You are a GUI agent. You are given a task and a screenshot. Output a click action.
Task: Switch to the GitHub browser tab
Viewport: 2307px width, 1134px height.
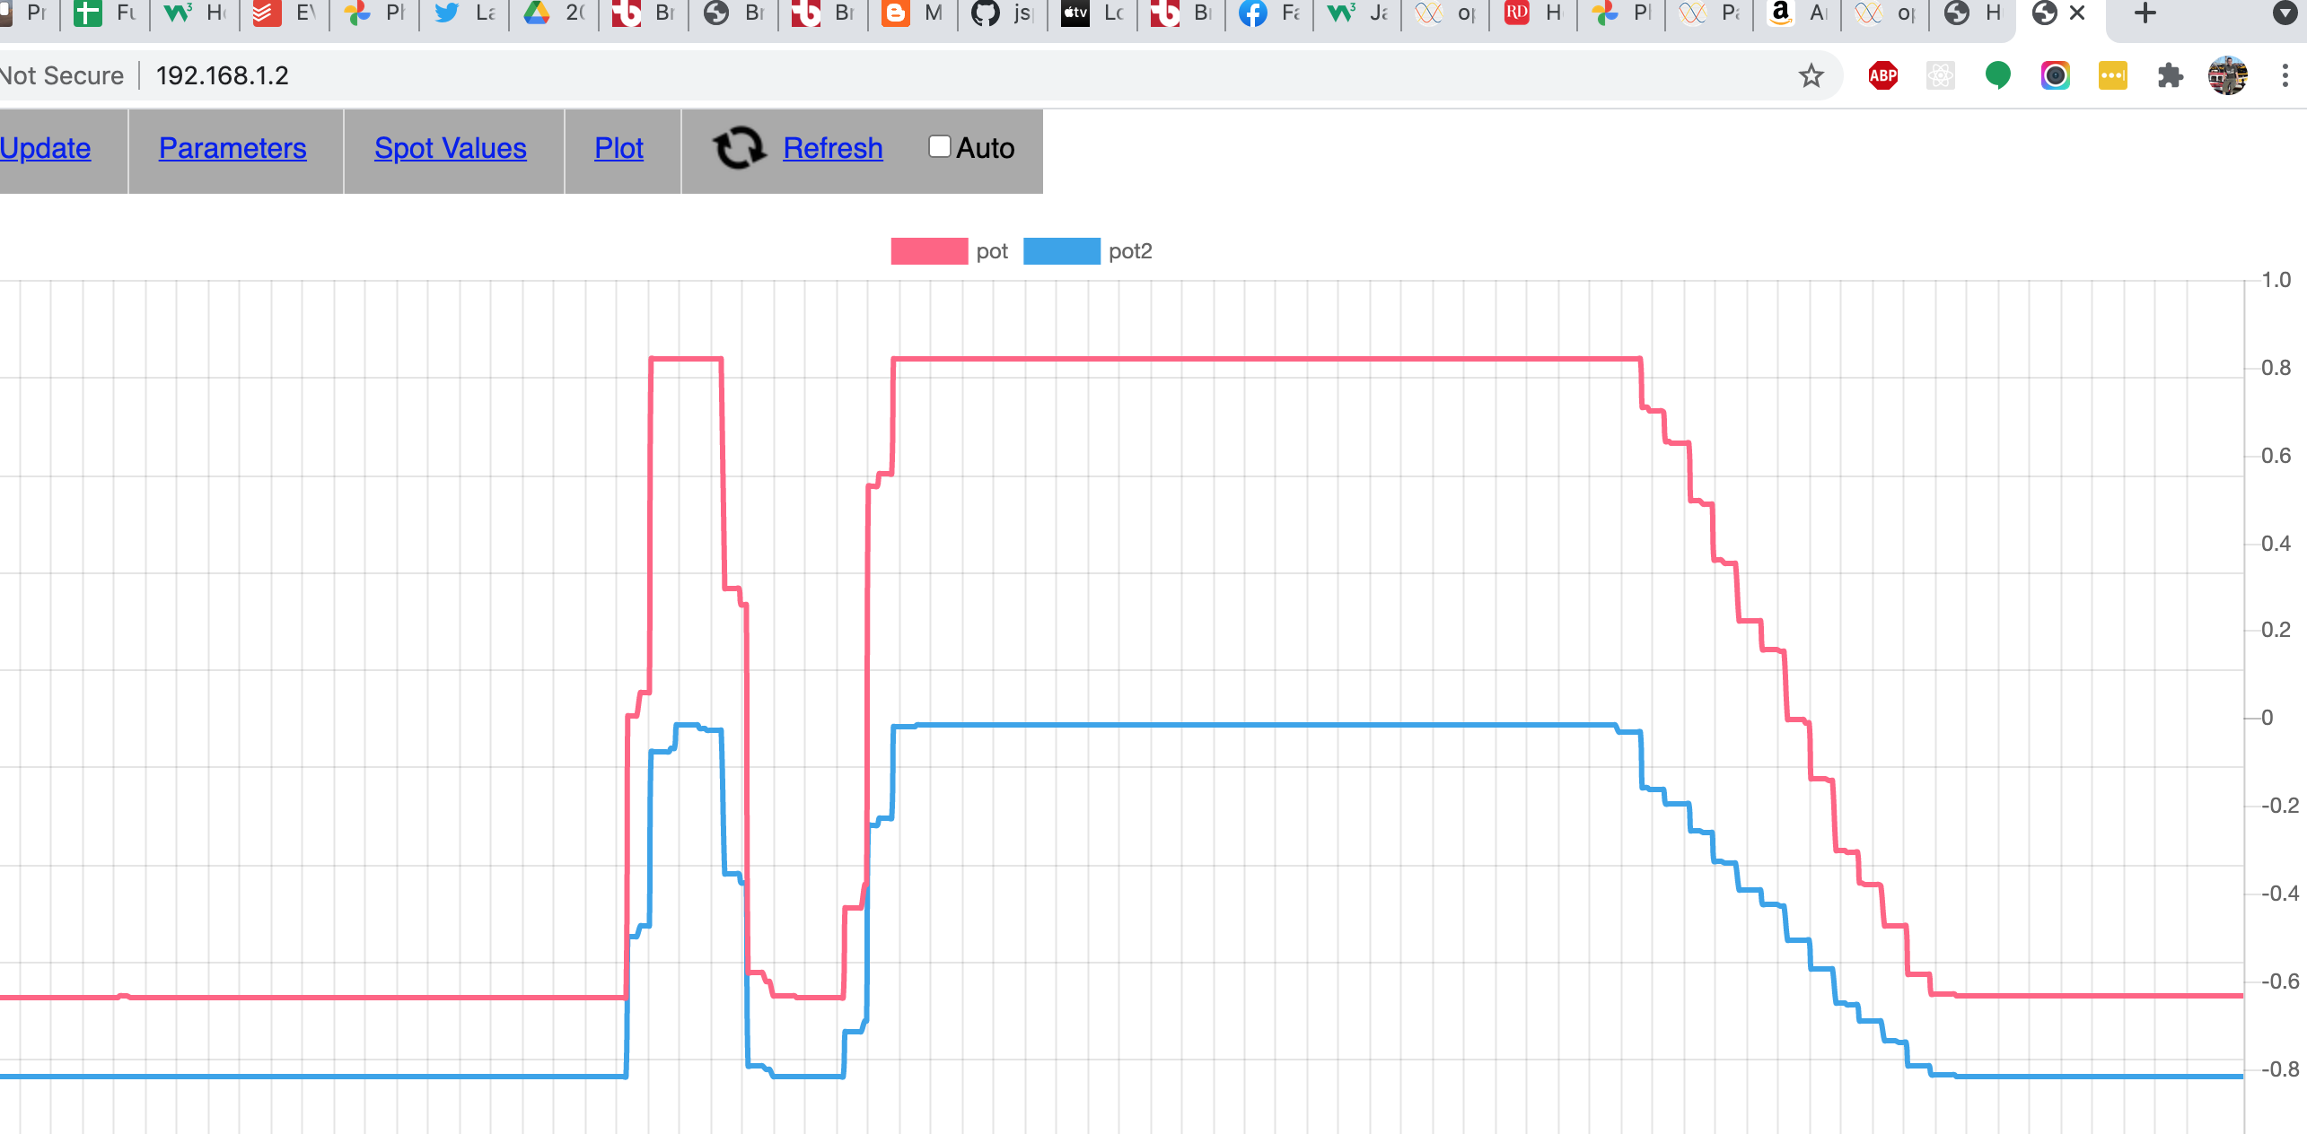click(x=1002, y=13)
